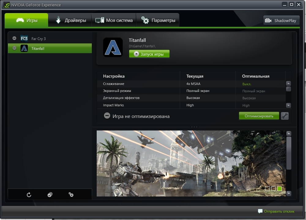Image resolution: width=306 pixels, height=220 pixels.
Task: Click Отправить отклик feedback link
Action: tap(279, 211)
